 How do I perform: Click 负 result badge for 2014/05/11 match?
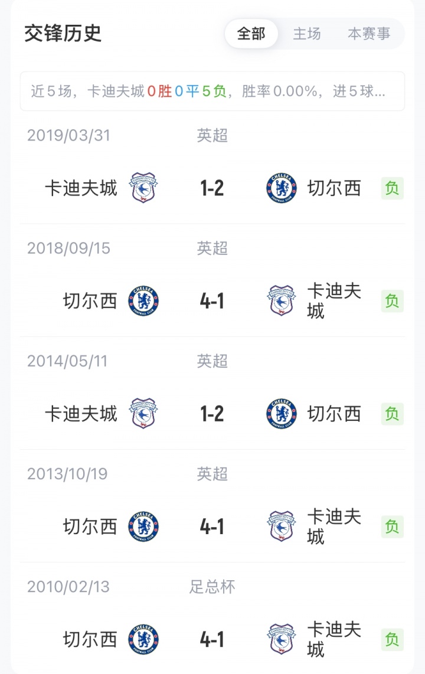point(392,414)
